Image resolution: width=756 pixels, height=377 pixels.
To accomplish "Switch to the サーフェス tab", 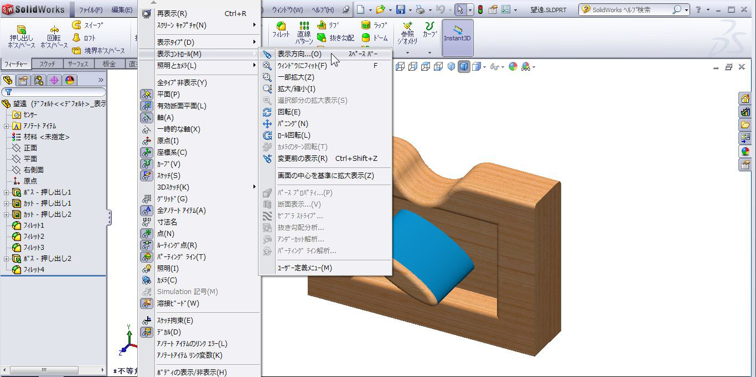I will click(78, 64).
